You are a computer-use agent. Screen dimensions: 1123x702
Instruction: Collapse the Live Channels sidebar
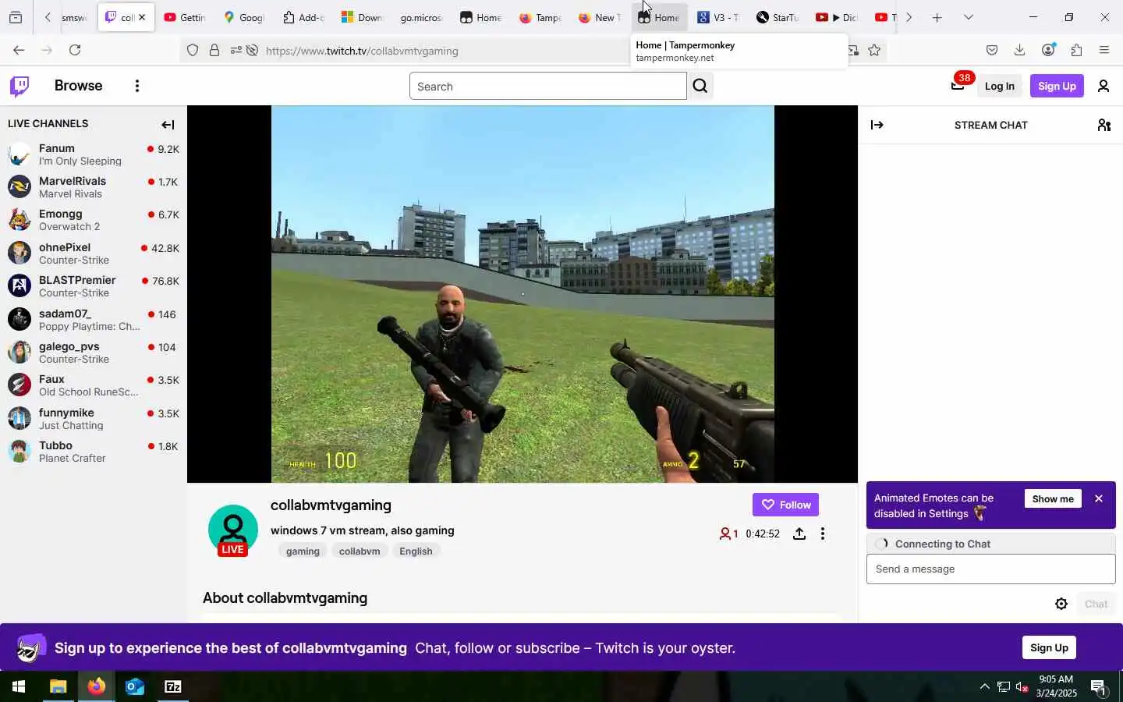tap(168, 125)
